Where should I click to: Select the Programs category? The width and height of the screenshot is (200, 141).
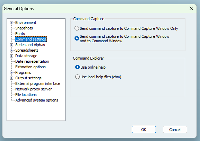point(23,72)
